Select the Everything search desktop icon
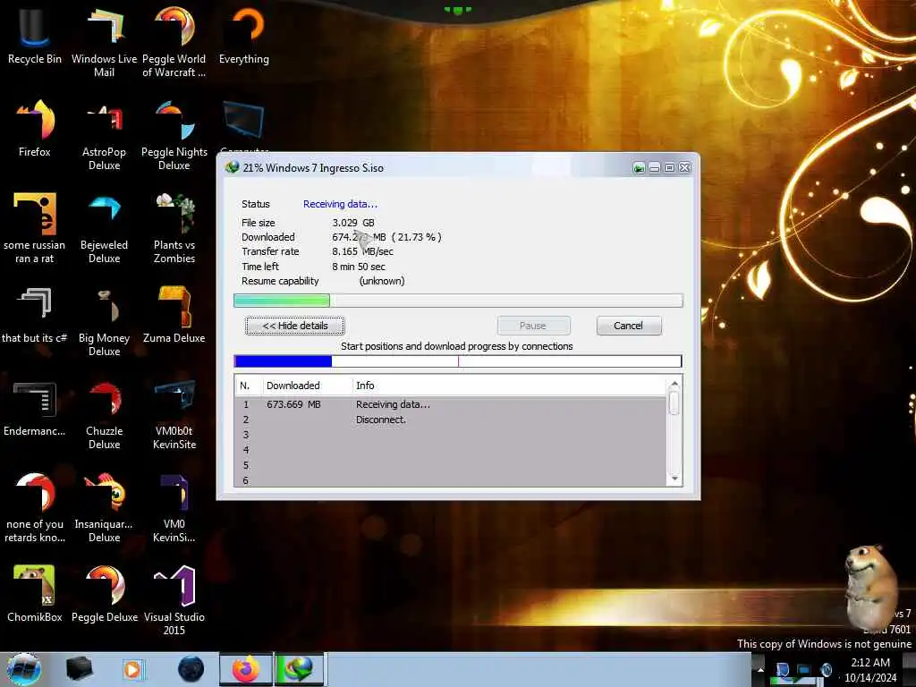The image size is (916, 687). (243, 36)
